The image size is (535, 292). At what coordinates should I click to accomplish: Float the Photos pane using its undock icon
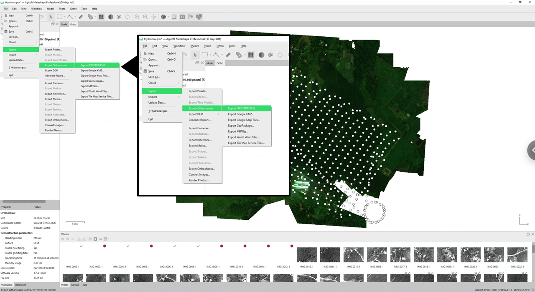tap(528, 234)
